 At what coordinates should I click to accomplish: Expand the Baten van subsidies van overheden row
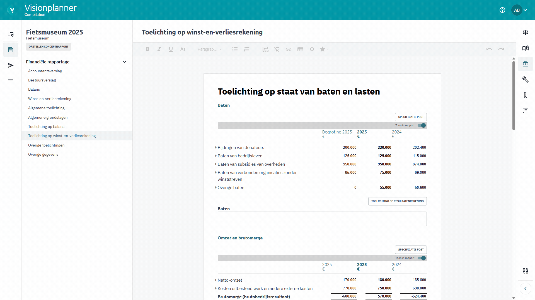(216, 164)
